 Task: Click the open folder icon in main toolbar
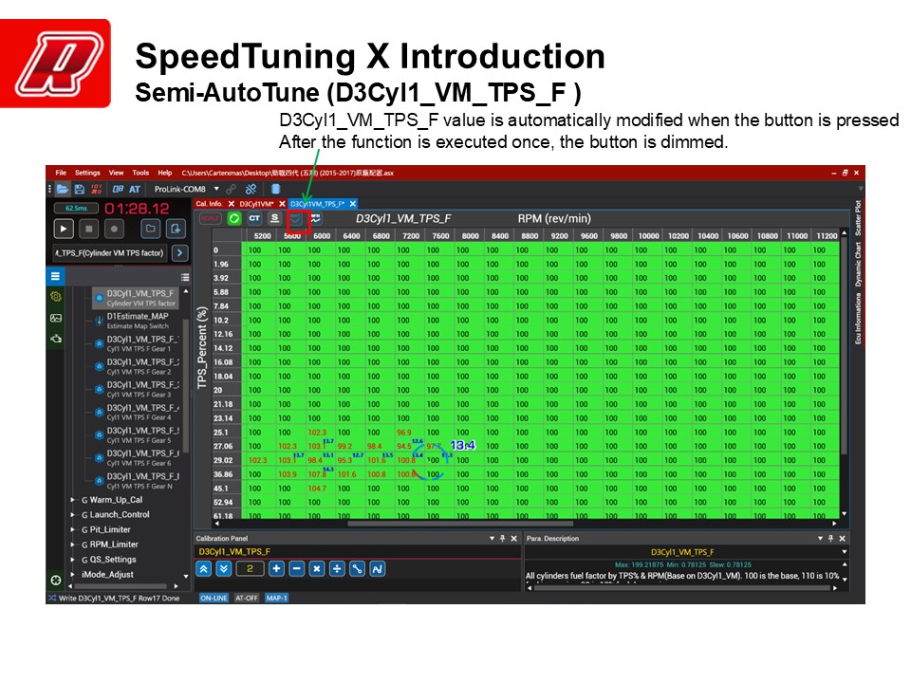[62, 189]
